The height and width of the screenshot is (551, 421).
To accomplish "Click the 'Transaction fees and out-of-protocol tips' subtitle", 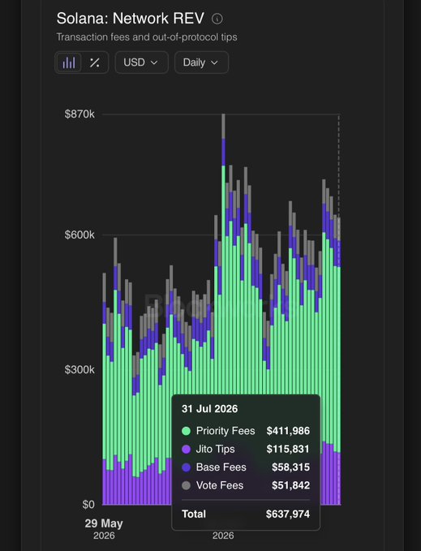I will coord(147,37).
